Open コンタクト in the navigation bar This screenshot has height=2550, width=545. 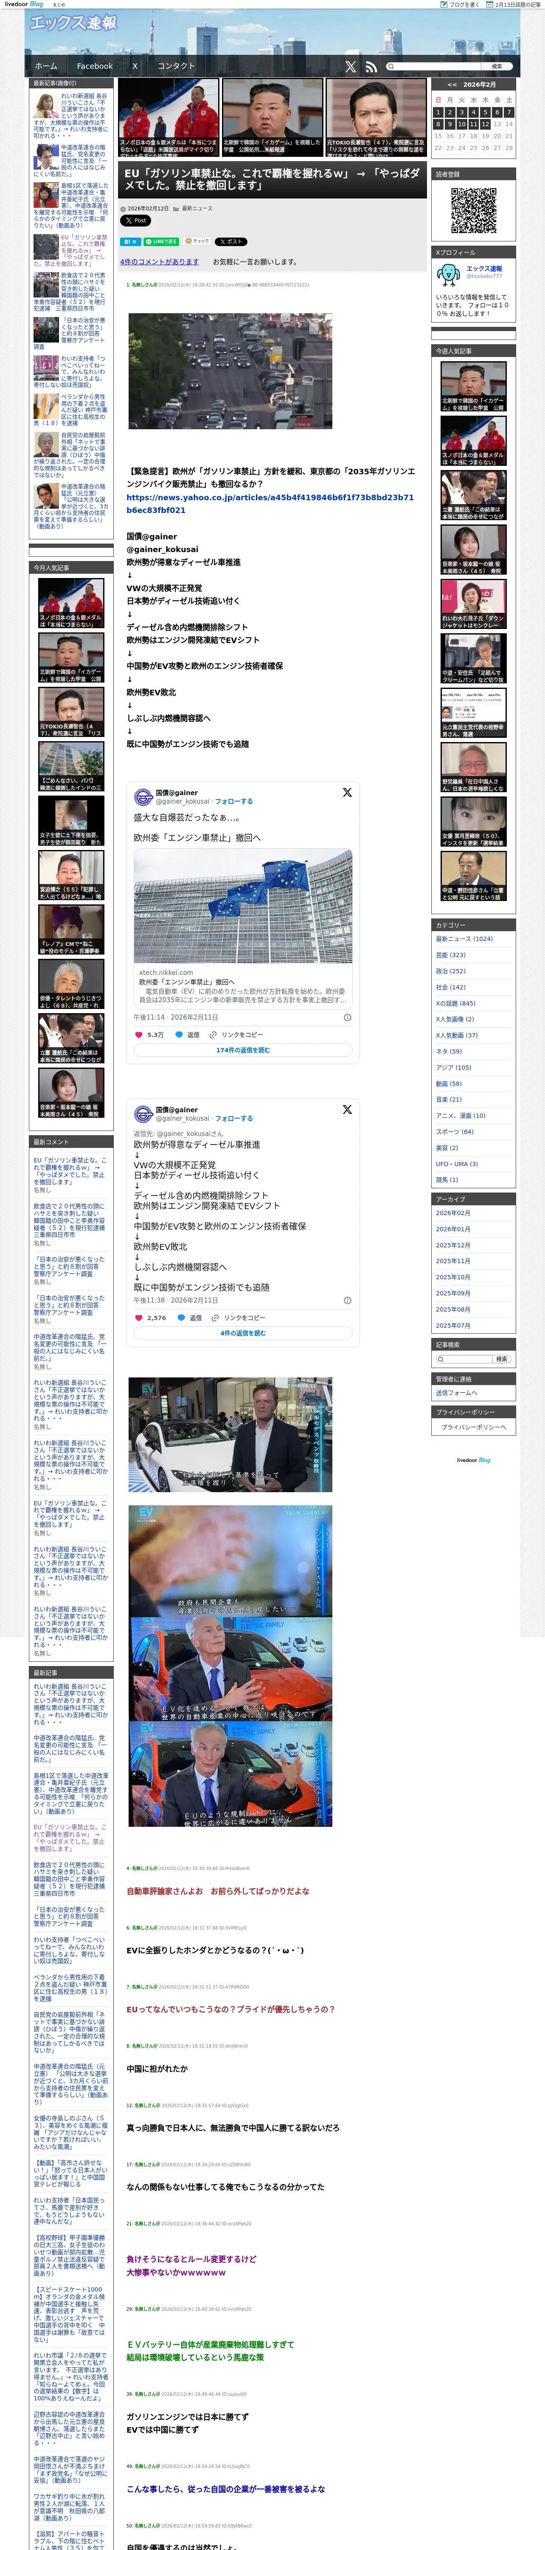[176, 66]
